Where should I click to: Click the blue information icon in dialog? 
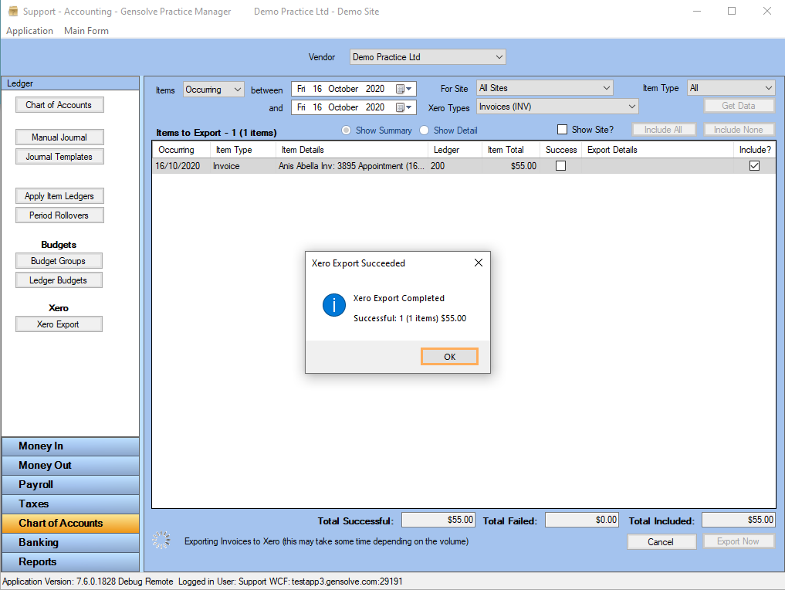[x=333, y=306]
